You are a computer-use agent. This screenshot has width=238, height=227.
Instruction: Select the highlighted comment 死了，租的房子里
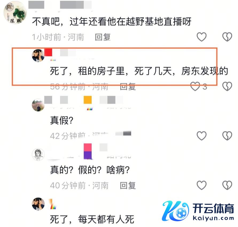click(x=139, y=71)
